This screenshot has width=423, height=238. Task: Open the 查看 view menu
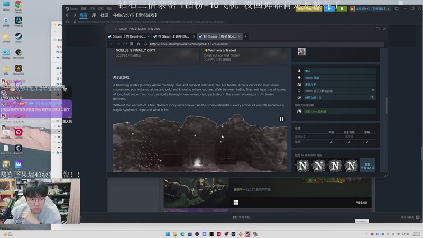84,8
